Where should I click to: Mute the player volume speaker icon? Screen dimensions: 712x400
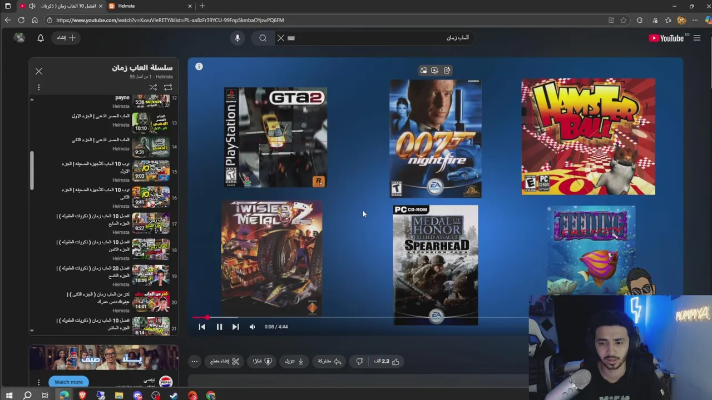[x=252, y=327]
